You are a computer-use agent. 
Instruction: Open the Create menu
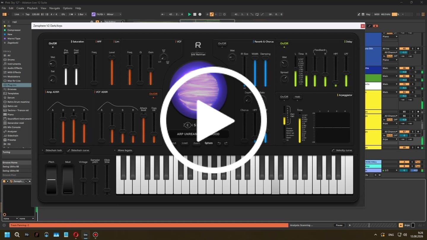(20, 8)
